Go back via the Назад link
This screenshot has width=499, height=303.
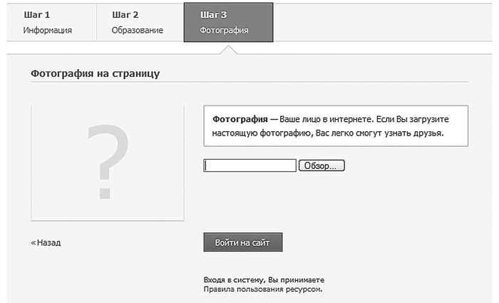48,242
